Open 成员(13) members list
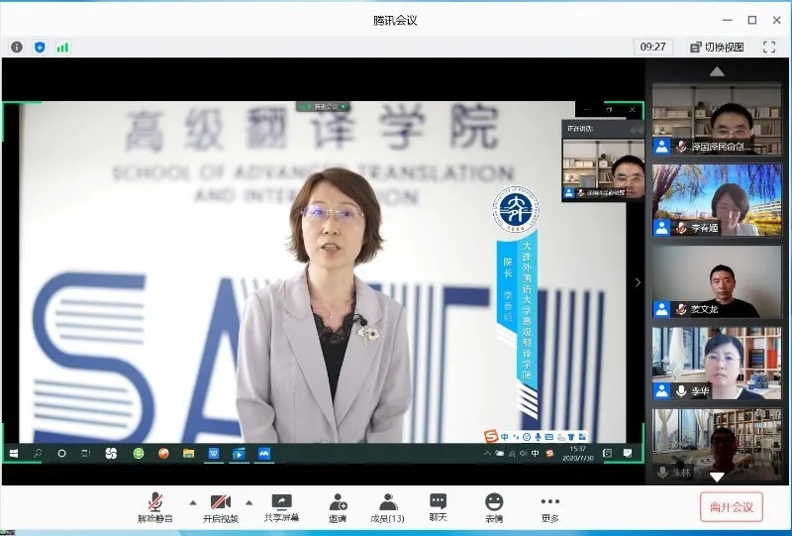This screenshot has width=792, height=536. pos(387,507)
